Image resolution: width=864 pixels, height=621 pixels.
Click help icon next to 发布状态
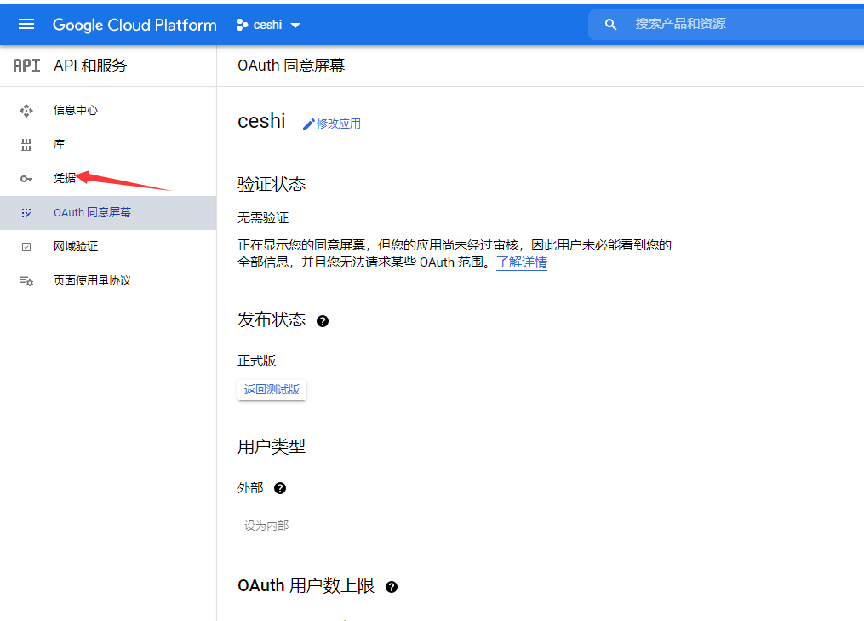[323, 321]
